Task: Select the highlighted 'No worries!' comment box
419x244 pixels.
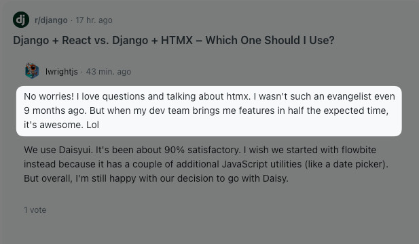Action: (x=208, y=111)
